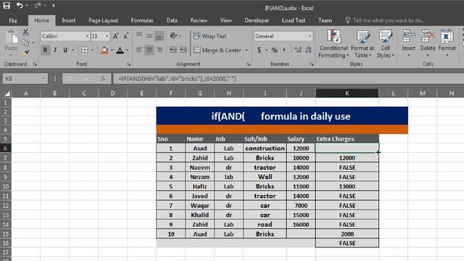
Task: Open the Conditional Formatting dropdown
Action: pyautogui.click(x=333, y=43)
